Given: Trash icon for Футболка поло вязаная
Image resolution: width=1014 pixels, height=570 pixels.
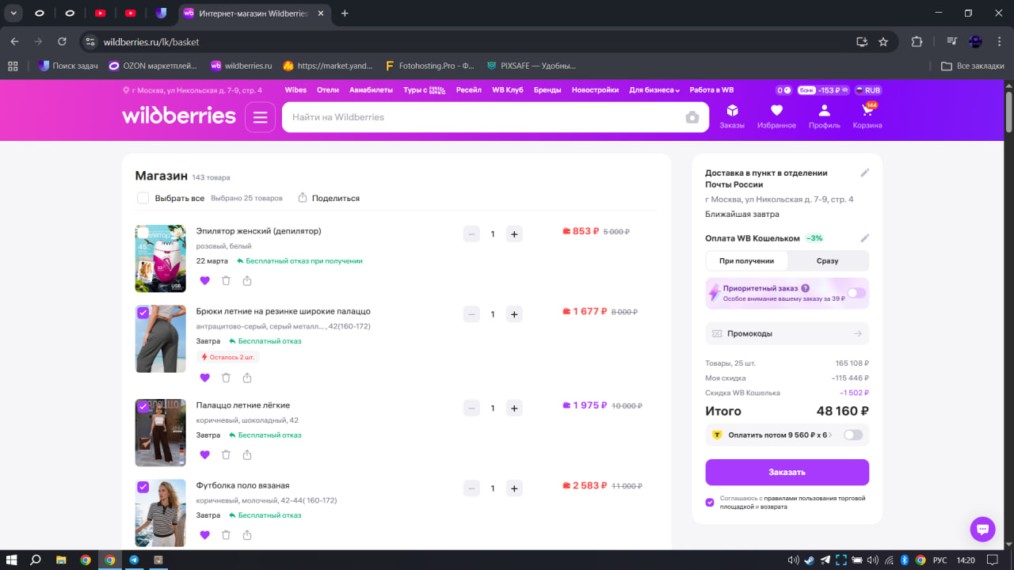Looking at the screenshot, I should coord(226,535).
